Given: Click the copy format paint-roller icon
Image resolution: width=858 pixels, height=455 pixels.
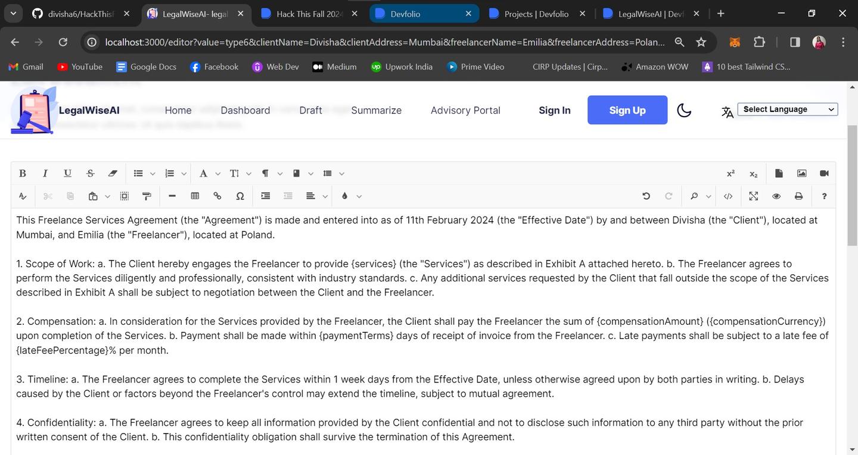Looking at the screenshot, I should [x=147, y=196].
